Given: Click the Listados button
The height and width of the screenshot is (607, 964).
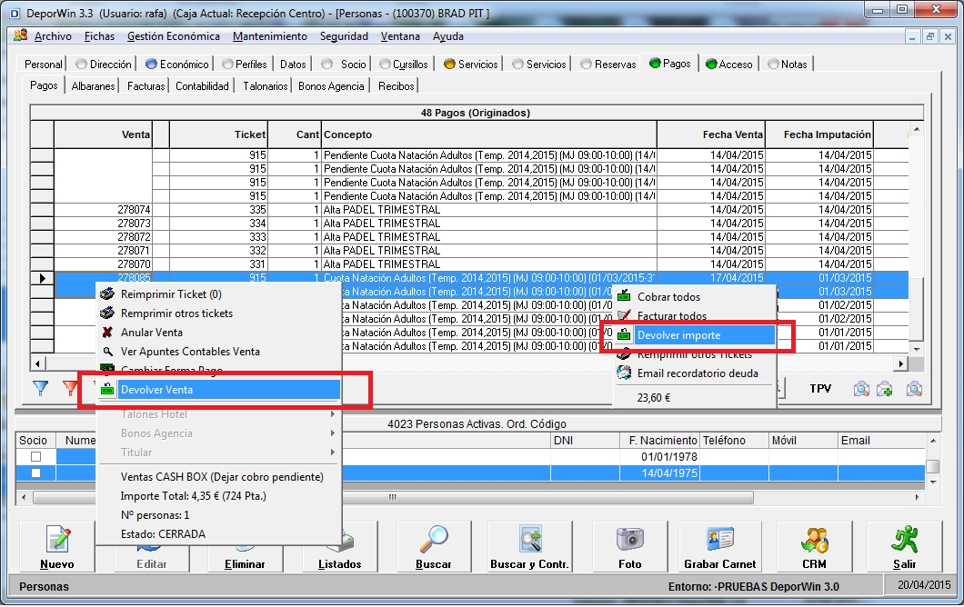Looking at the screenshot, I should pyautogui.click(x=340, y=547).
